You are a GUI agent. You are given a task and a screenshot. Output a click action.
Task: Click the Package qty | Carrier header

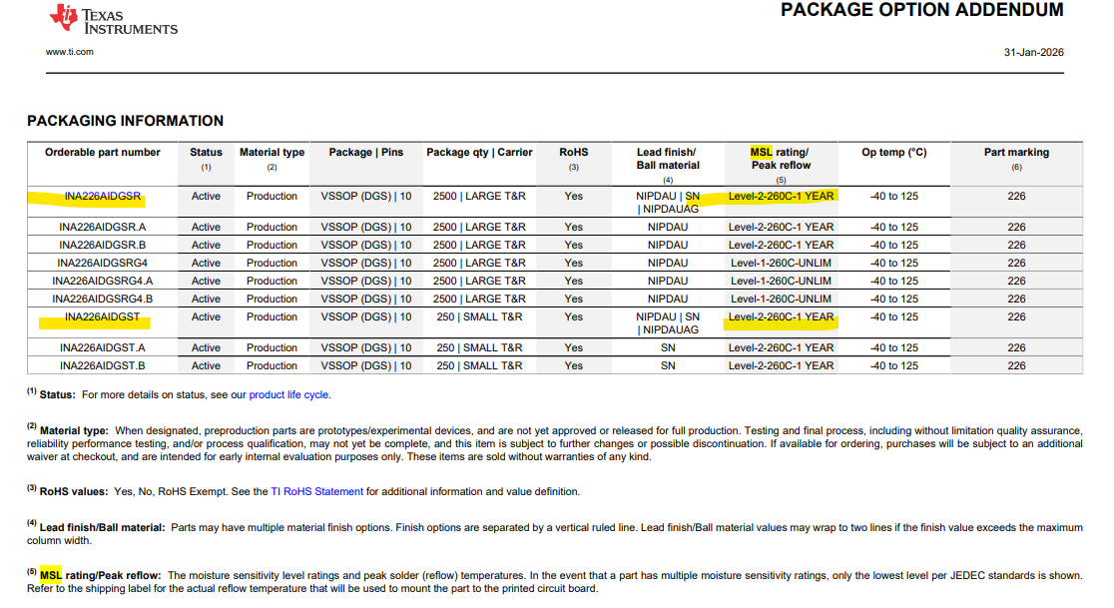[479, 152]
